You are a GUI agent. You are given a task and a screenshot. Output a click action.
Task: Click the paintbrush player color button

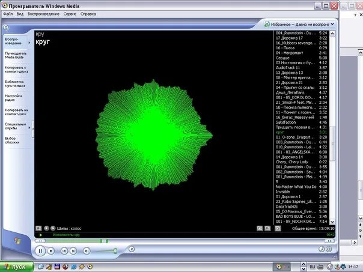pyautogui.click(x=322, y=249)
